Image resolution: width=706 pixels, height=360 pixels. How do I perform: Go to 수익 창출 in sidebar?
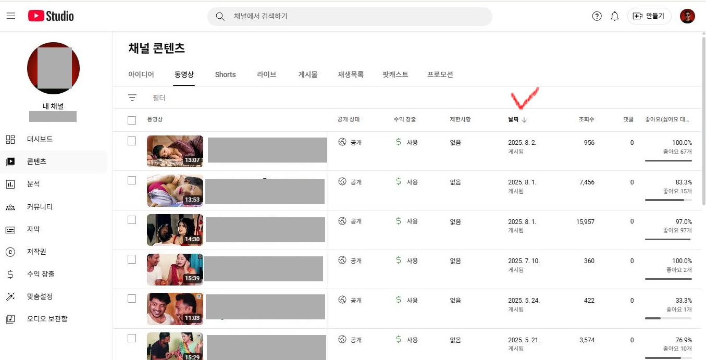tap(41, 274)
